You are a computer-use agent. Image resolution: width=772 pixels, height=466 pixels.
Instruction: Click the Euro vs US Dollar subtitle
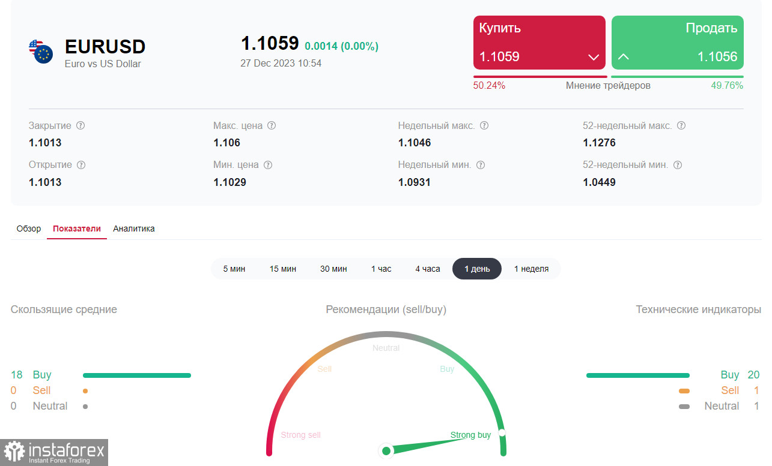pos(103,64)
